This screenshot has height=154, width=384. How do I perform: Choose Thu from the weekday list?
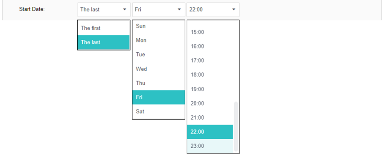158,83
